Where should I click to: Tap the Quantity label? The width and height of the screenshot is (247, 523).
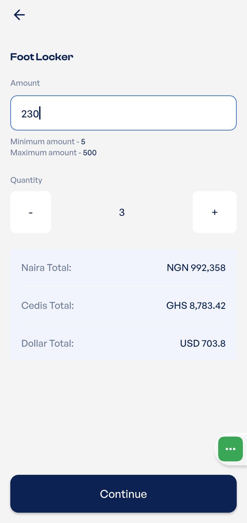(26, 180)
